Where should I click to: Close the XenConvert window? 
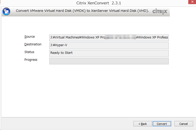192,2
